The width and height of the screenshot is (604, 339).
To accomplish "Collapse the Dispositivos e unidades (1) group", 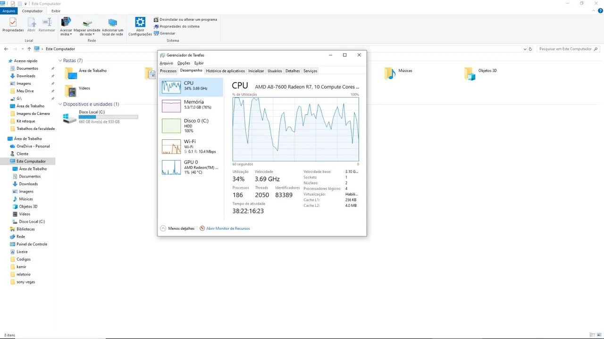I will pyautogui.click(x=60, y=104).
